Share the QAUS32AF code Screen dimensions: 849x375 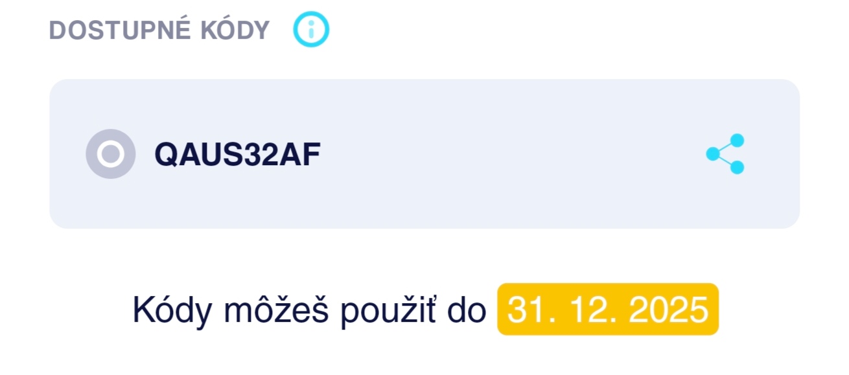(725, 153)
